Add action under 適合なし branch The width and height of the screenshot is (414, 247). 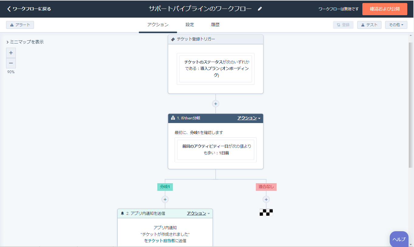[x=266, y=199]
